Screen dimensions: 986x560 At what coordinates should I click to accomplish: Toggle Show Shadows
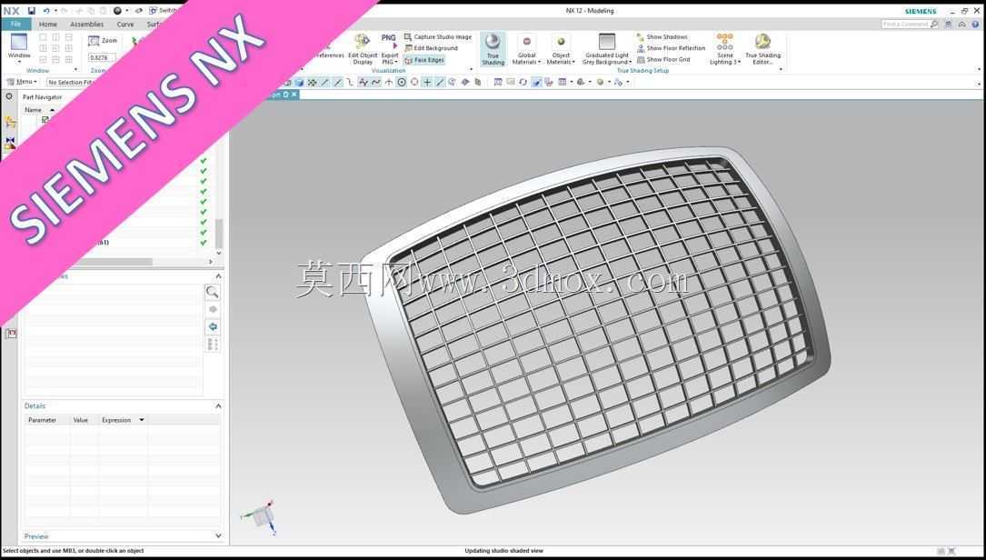click(x=662, y=37)
